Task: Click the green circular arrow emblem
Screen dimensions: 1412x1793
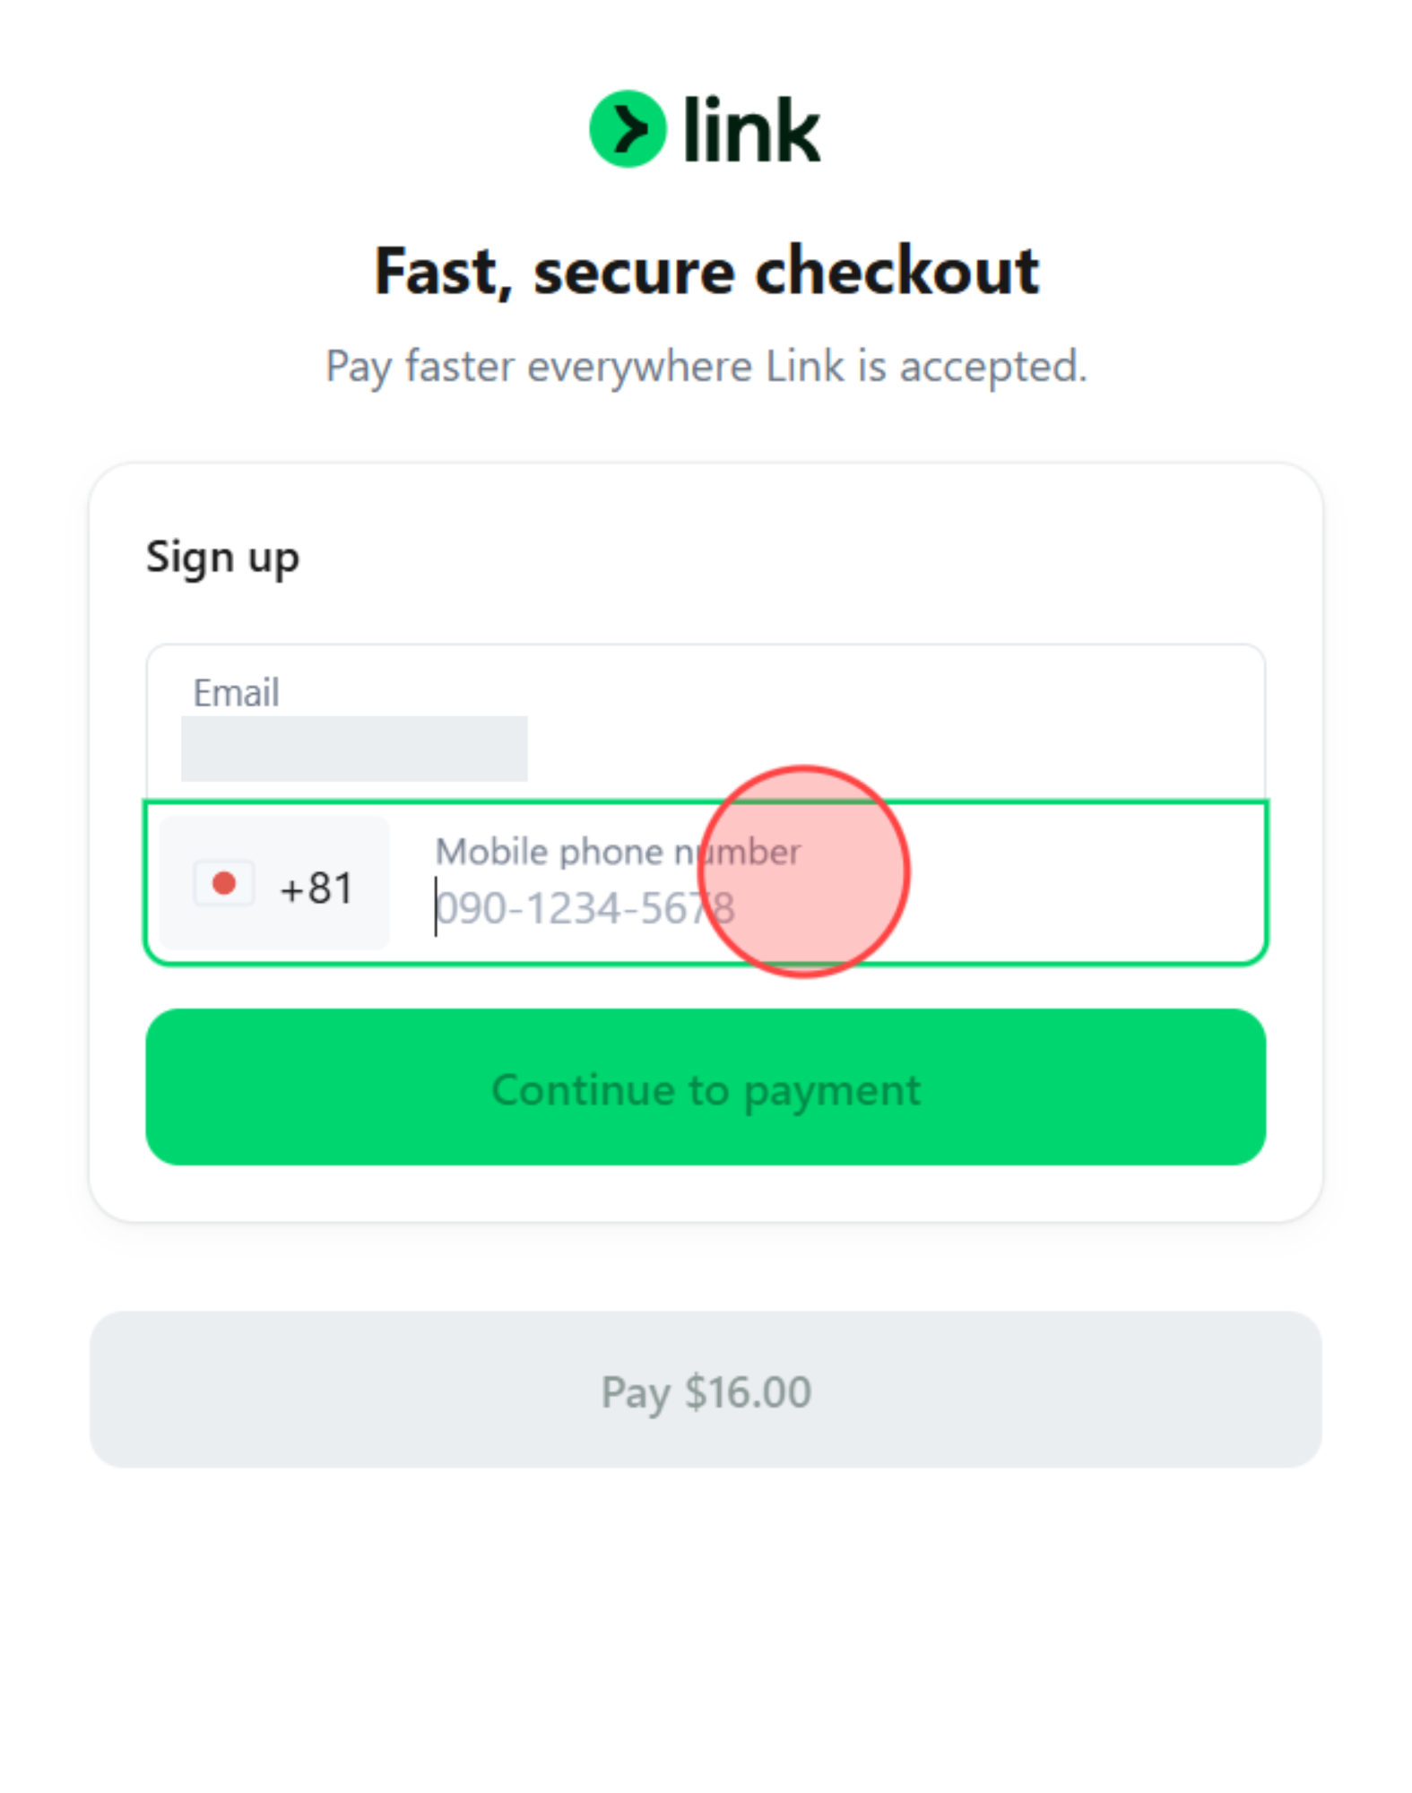Action: click(x=628, y=128)
